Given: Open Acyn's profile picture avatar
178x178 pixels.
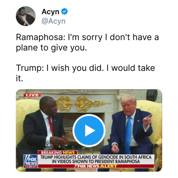Looking at the screenshot, I should click(x=26, y=16).
